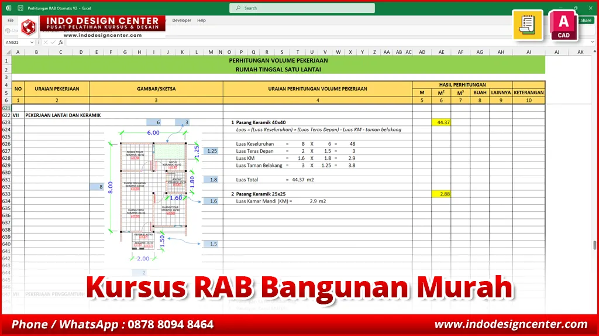Screen dimensions: 599x336
Task: Click yellow cell with value 2.88
Action: click(x=441, y=194)
